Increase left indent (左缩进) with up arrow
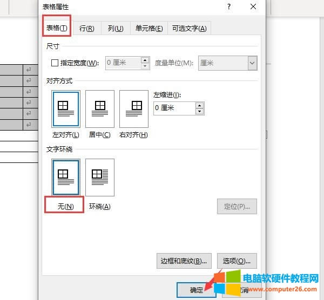The image size is (324, 300). [200, 105]
